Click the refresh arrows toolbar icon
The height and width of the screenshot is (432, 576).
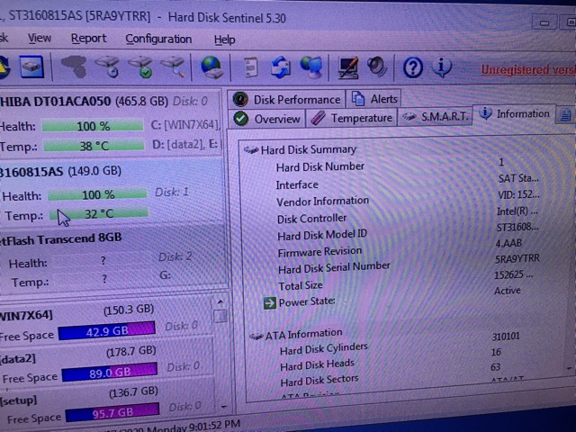coord(281,67)
